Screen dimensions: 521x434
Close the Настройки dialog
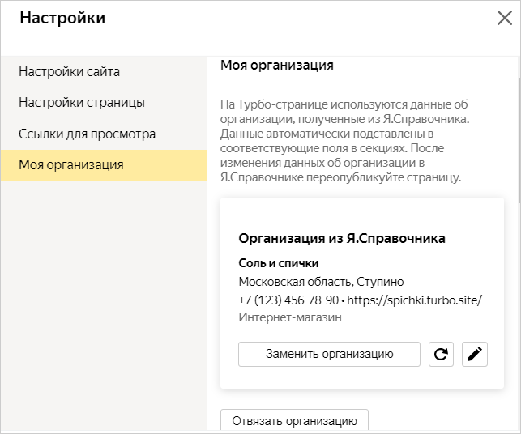tap(504, 19)
